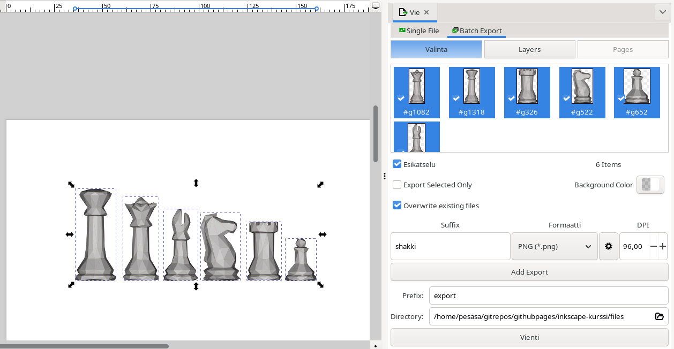Uncheck the checkmark on item #g1318
The width and height of the screenshot is (674, 349).
click(x=456, y=98)
